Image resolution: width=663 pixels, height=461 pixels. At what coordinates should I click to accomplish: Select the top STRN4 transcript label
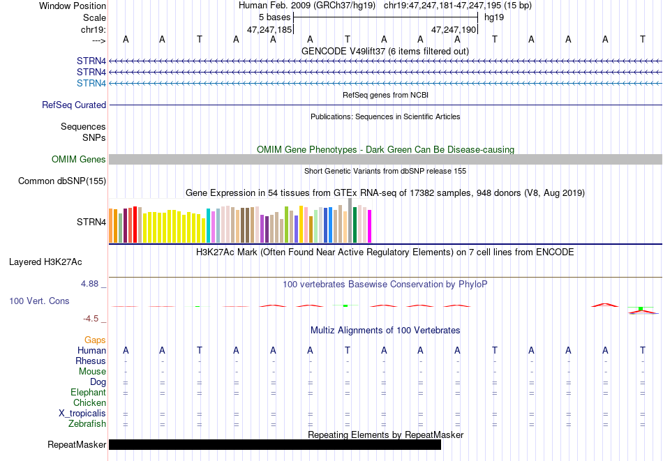click(91, 61)
